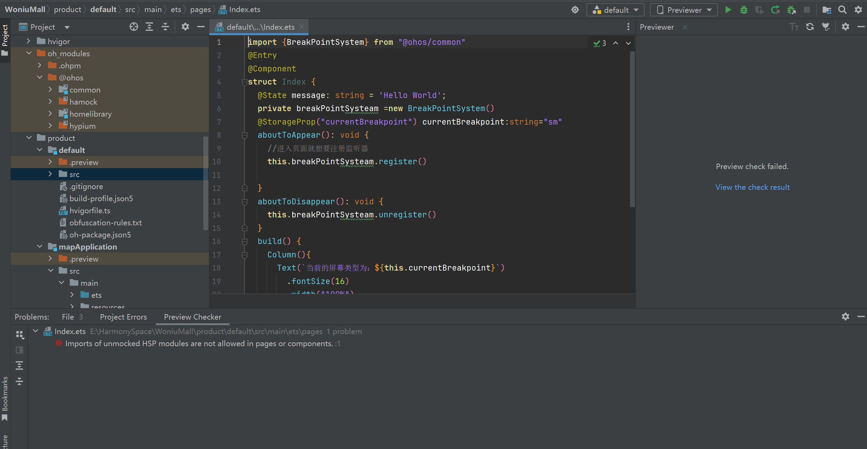This screenshot has height=449, width=867.
Task: Select the Preview Checker tab
Action: coord(193,317)
